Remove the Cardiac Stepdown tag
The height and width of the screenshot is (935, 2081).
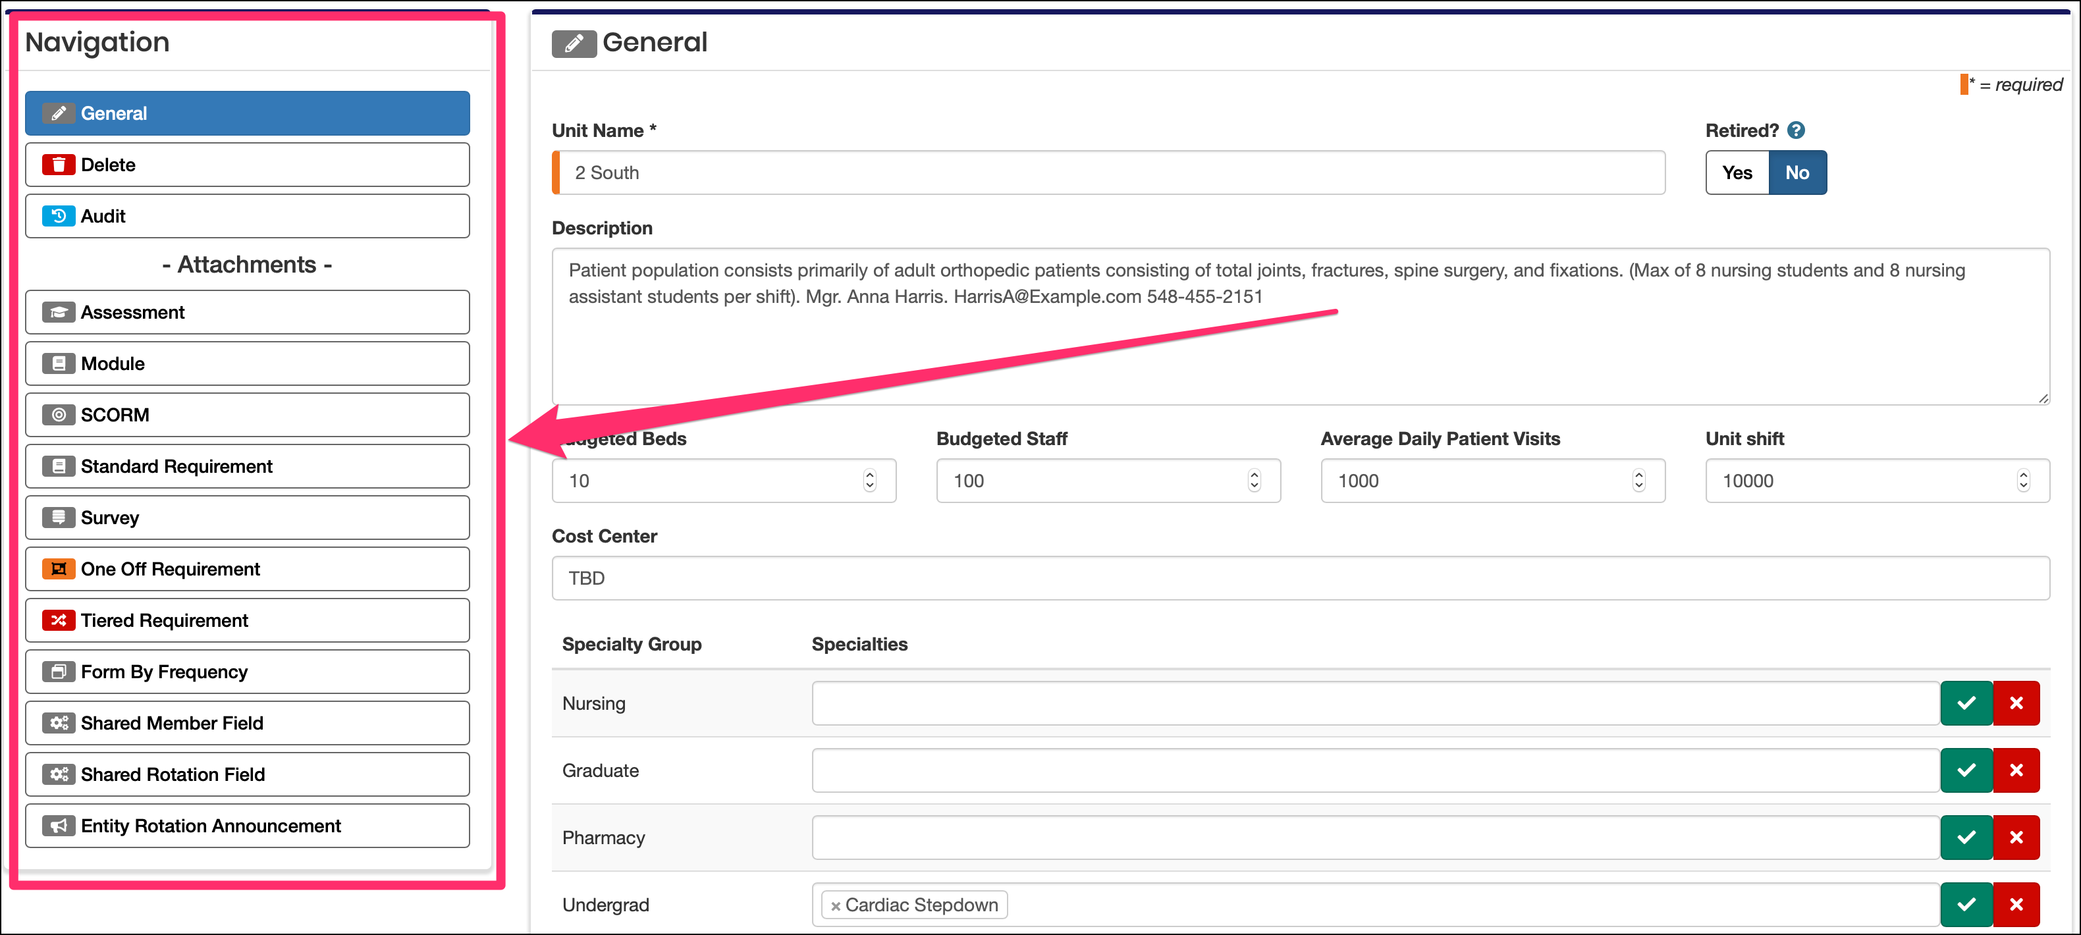[835, 906]
